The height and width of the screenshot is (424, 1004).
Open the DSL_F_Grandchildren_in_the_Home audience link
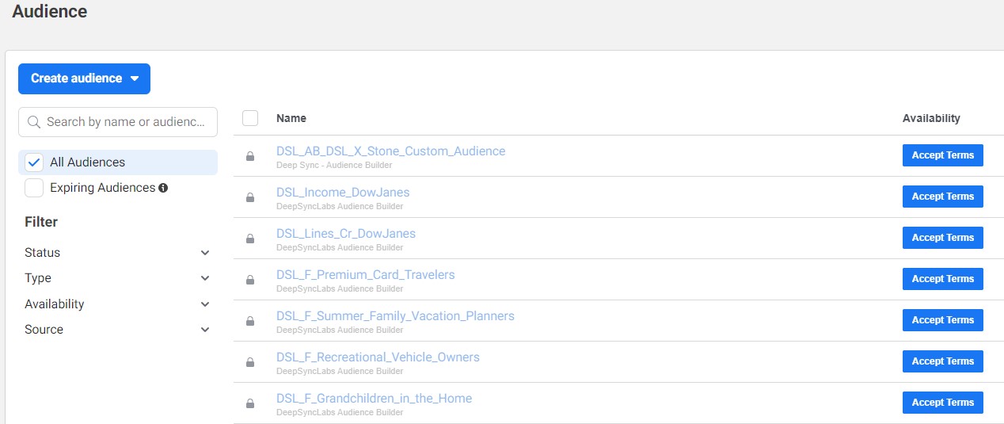point(374,399)
